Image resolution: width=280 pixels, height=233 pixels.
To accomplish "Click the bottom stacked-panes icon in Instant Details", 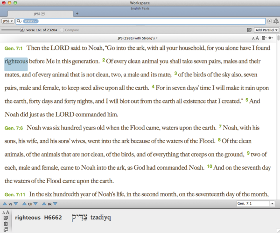I will (x=6, y=229).
